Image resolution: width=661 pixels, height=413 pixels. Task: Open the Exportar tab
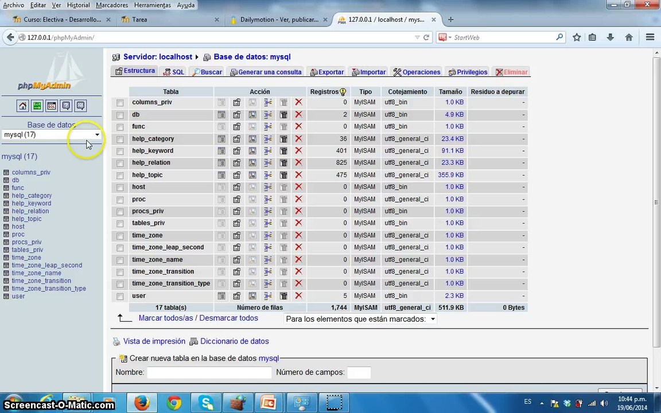(x=327, y=72)
